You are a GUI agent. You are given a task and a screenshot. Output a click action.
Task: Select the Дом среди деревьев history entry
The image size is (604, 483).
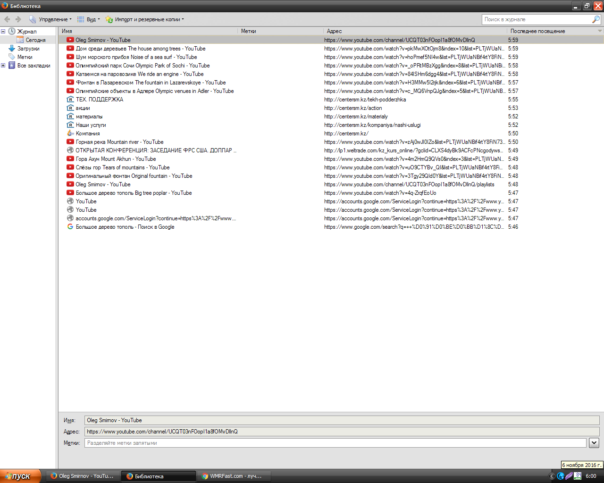tap(331, 49)
